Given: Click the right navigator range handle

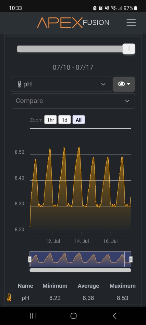Looking at the screenshot, I should (131, 259).
